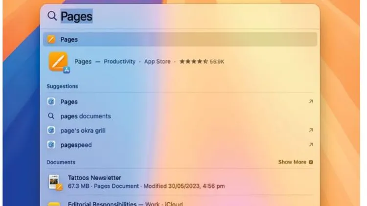Click the arrow on pagespeed row
This screenshot has height=206, width=367.
point(311,145)
